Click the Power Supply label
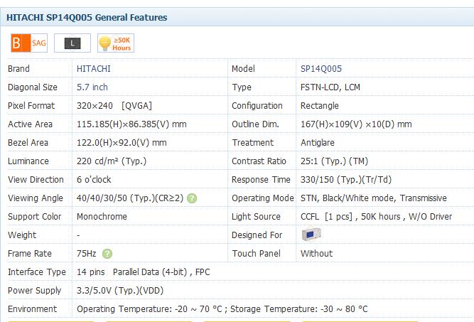 (34, 290)
